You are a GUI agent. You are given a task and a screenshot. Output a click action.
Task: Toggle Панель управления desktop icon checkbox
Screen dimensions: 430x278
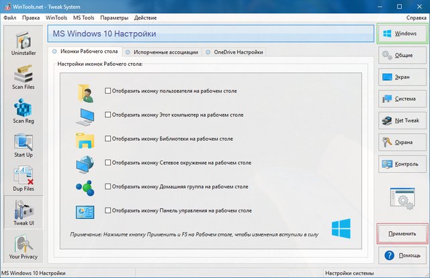coord(108,211)
